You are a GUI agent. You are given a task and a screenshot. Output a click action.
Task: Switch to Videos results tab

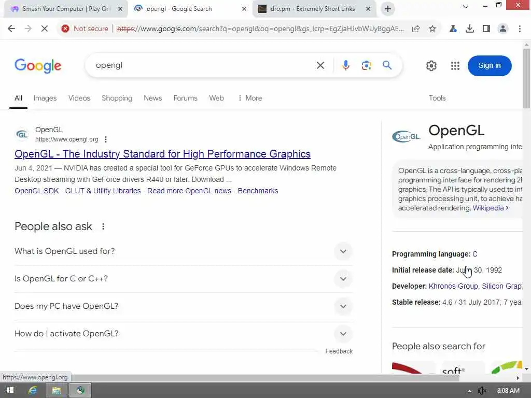[79, 98]
